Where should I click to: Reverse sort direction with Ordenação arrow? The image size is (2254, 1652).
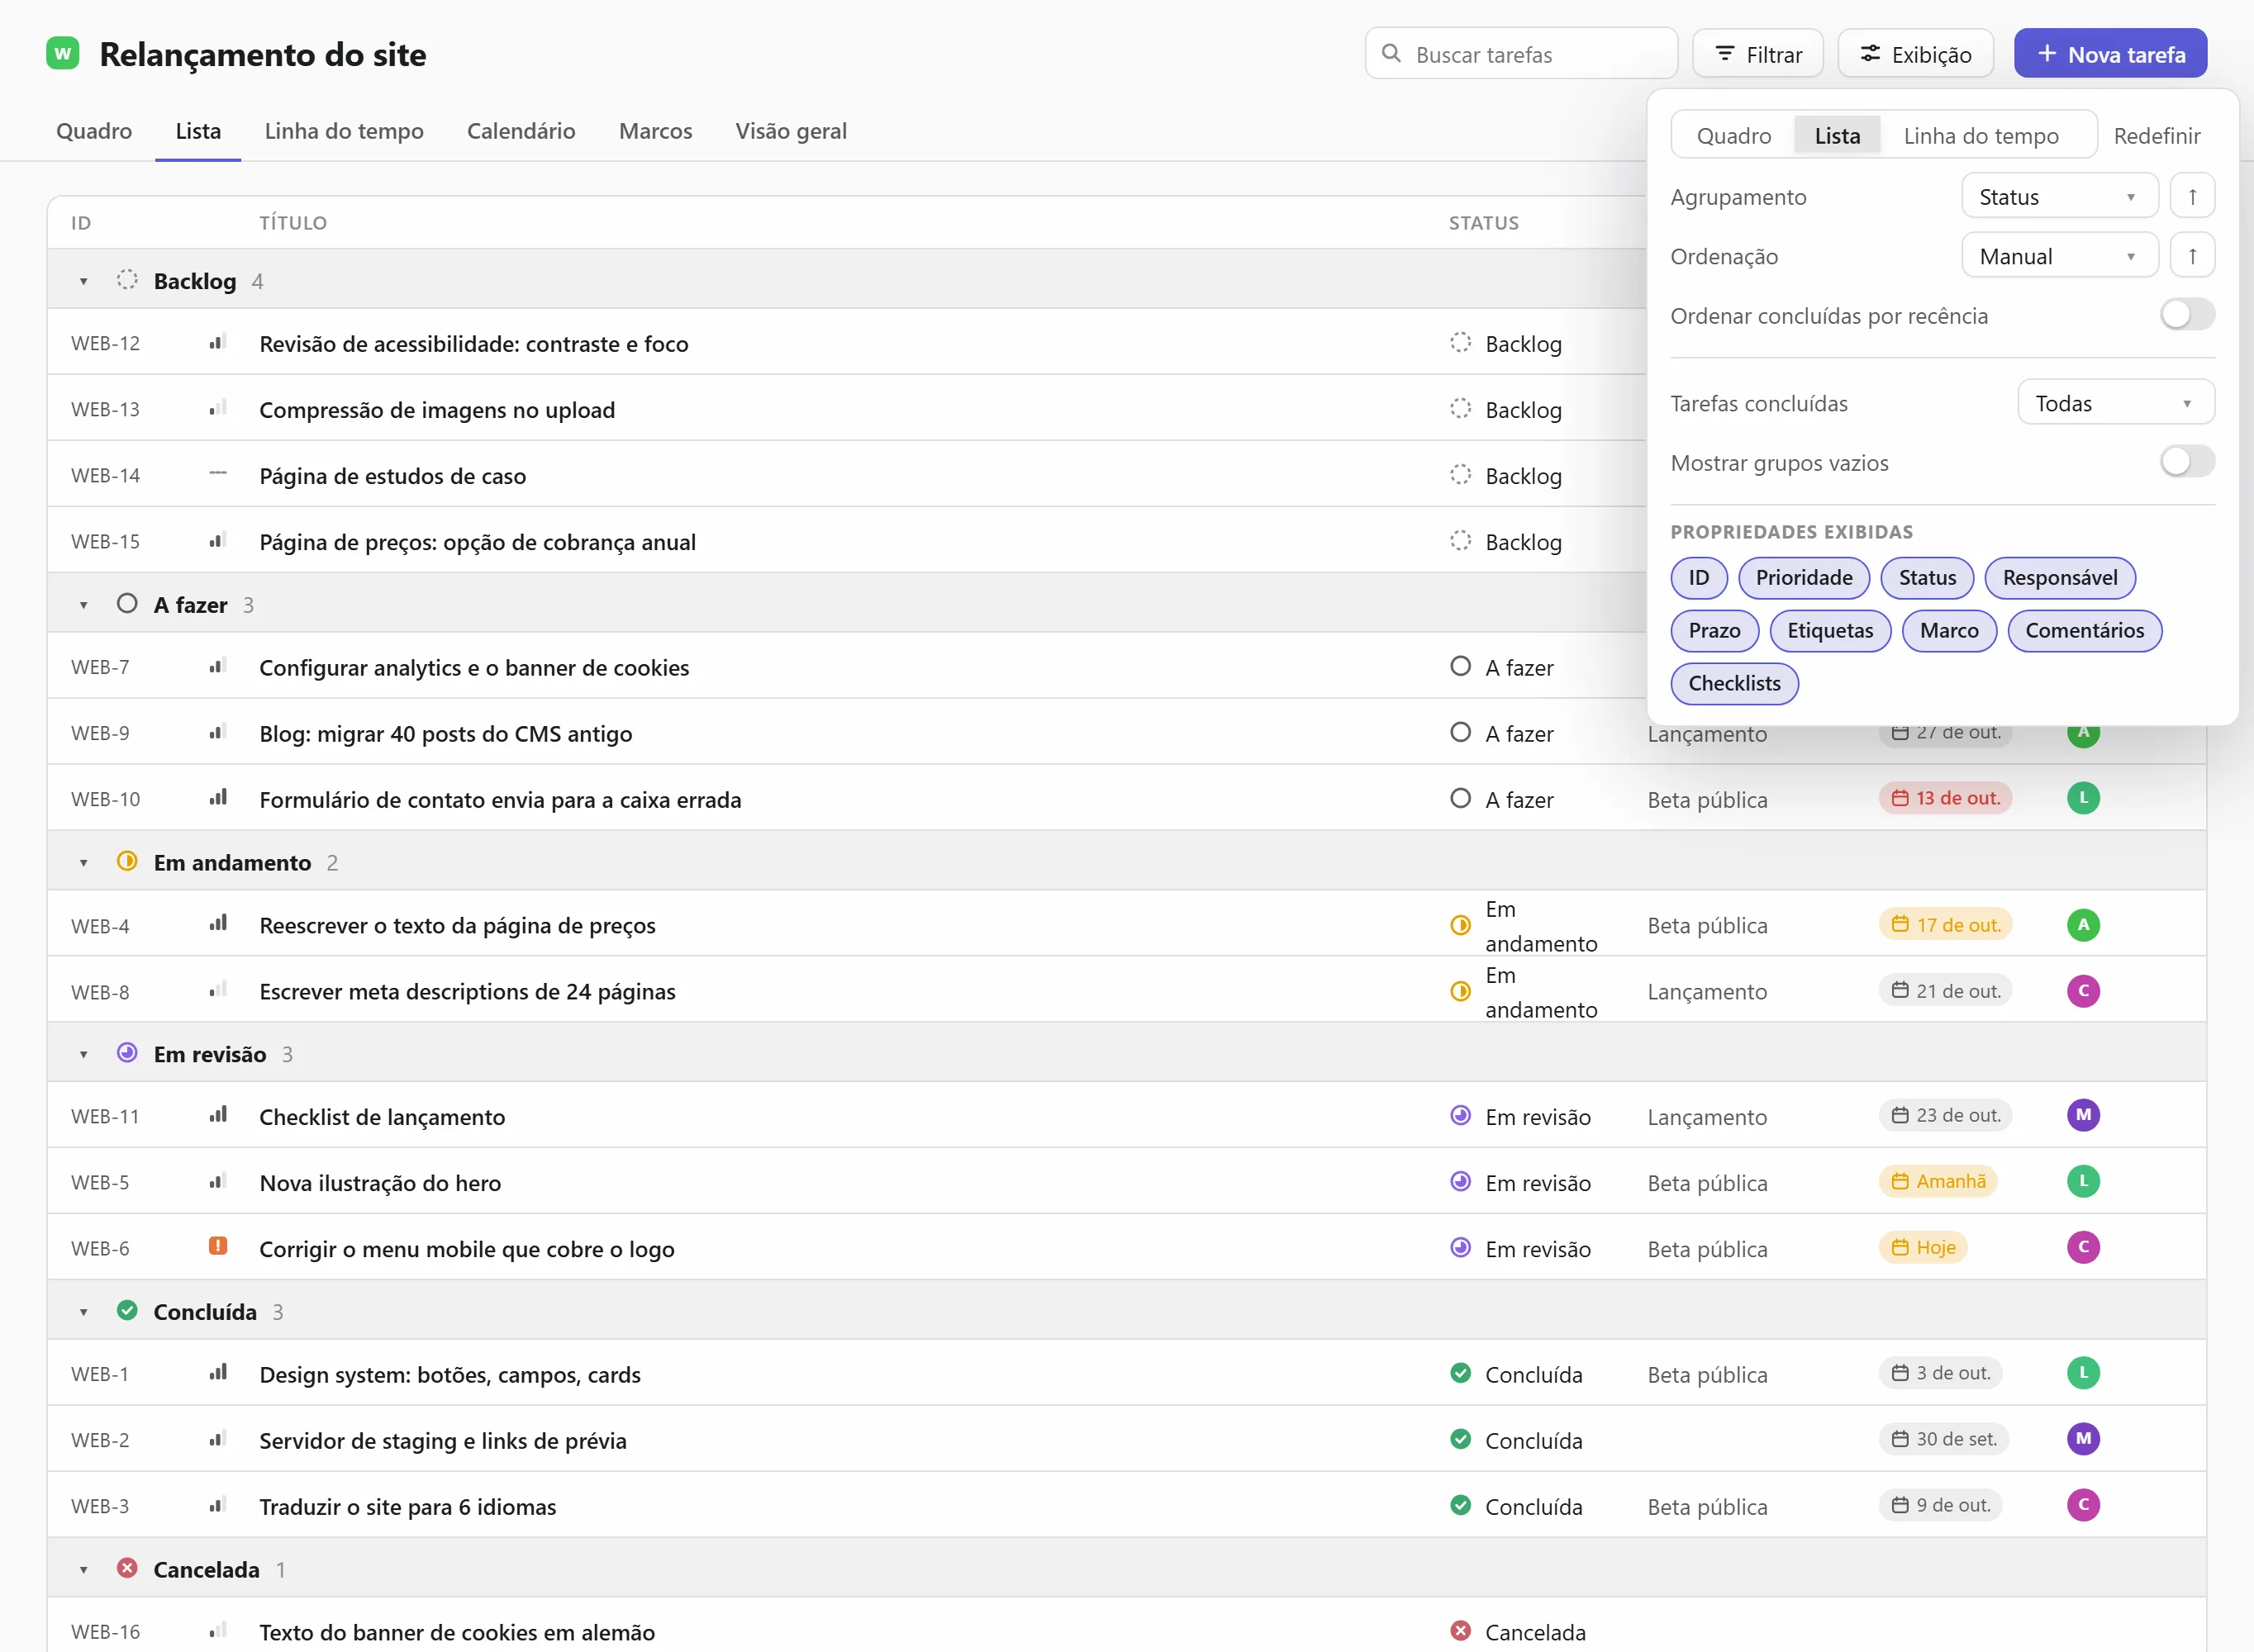[x=2192, y=256]
